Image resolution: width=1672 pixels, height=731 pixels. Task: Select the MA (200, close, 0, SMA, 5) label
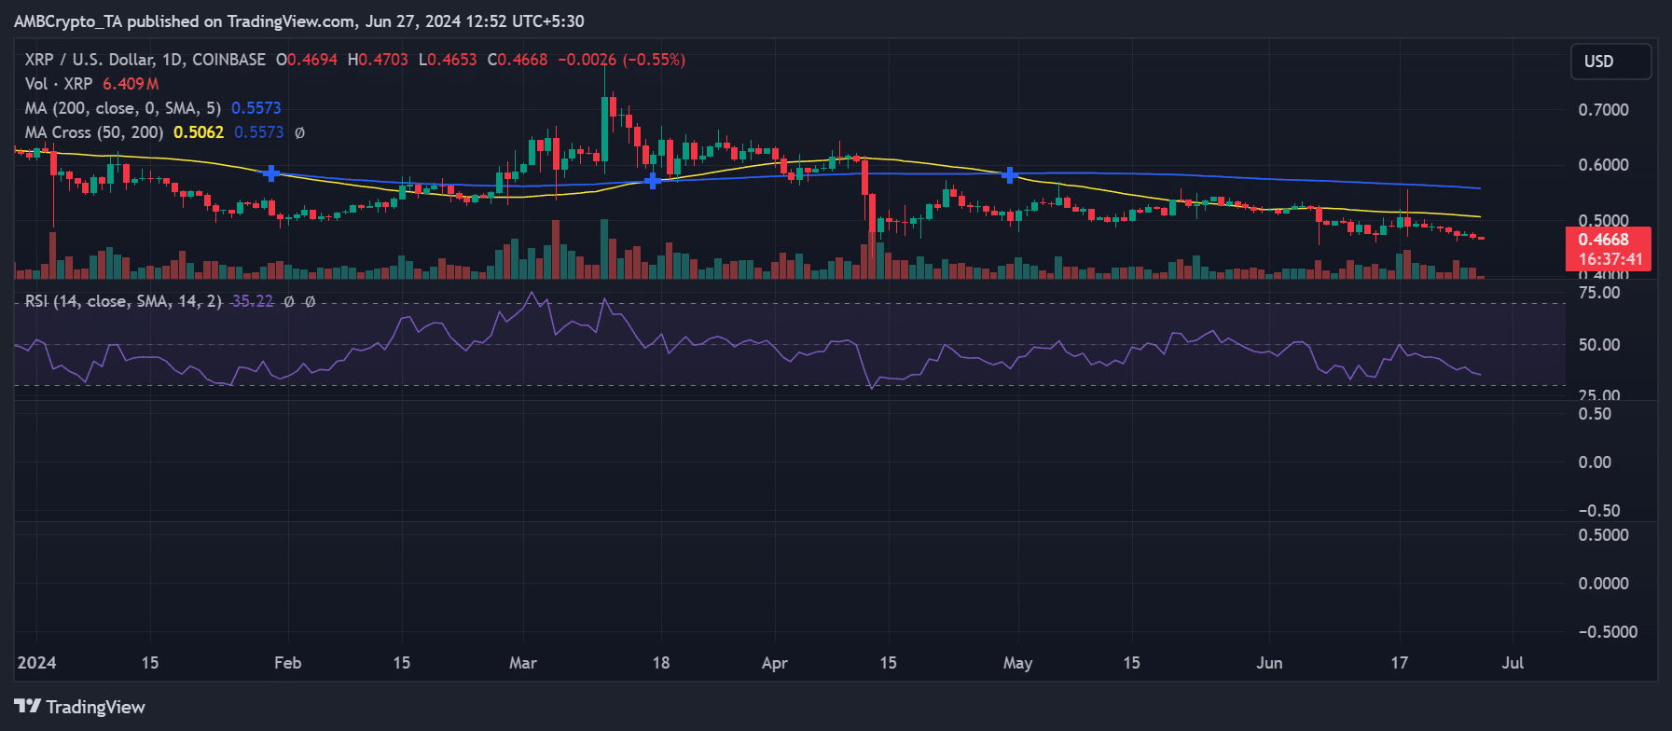tap(123, 108)
